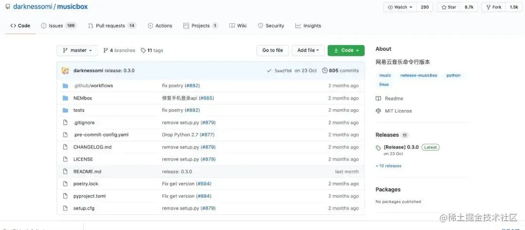Click the 290 watchers count
525x230 pixels.
424,7
